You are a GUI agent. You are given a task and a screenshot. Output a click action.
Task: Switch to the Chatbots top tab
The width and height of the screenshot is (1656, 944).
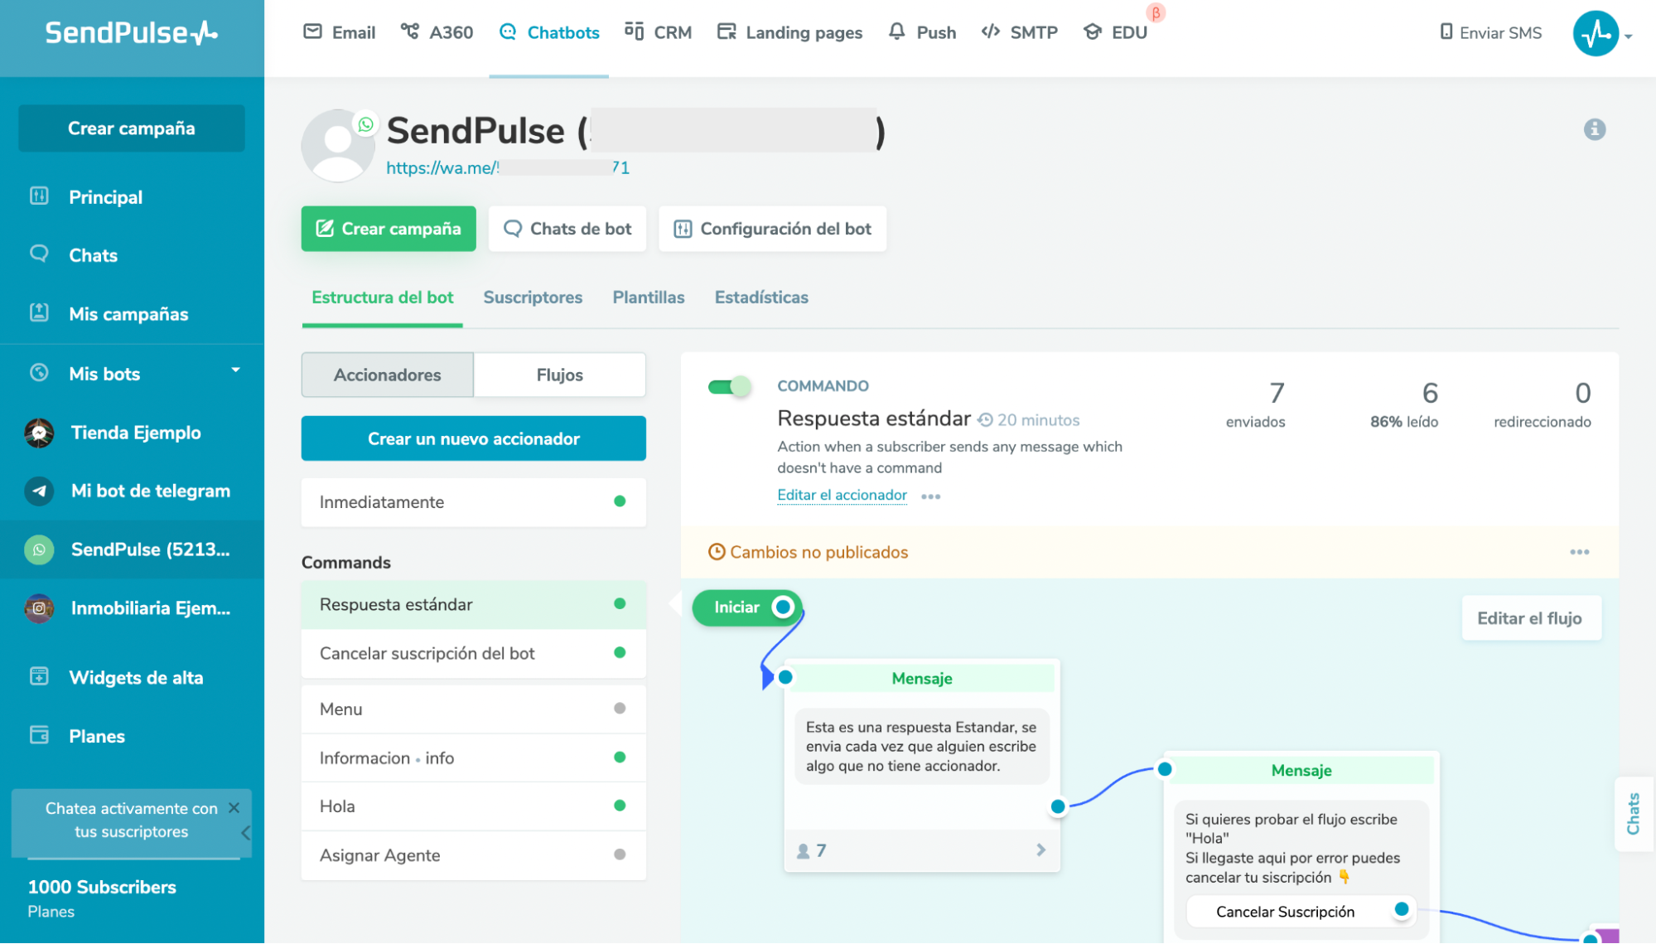[549, 32]
